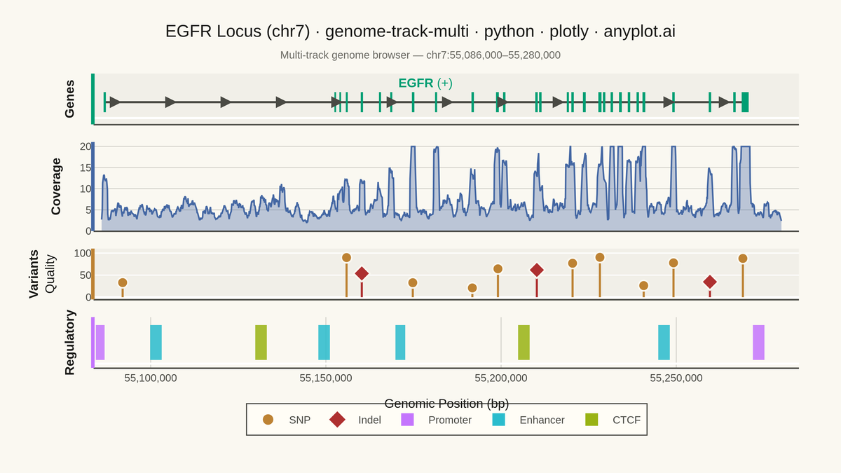
Task: Select the lowest SNP marker just left of 55,200,000
Action: [472, 288]
